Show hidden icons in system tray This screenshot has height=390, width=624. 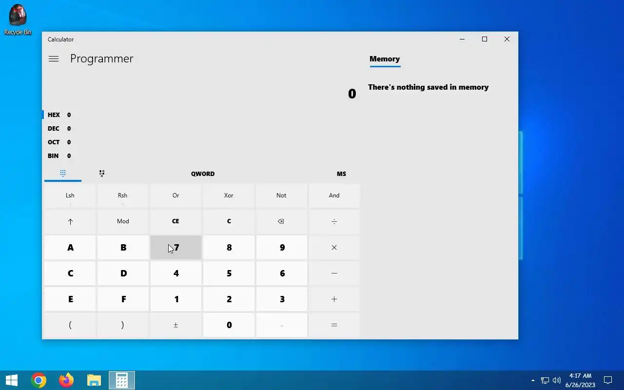tap(533, 380)
